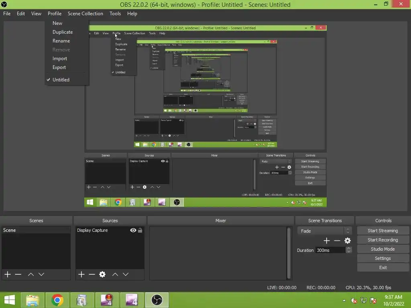
Task: Click OBS logo icon in title bar
Action: point(4,4)
